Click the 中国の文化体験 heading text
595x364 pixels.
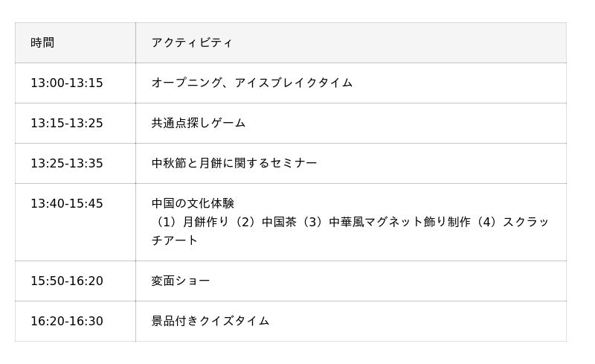tap(193, 203)
